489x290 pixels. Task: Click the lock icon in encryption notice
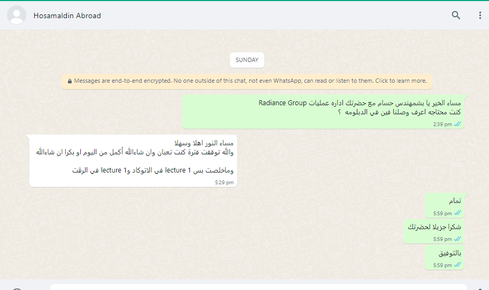pyautogui.click(x=70, y=81)
